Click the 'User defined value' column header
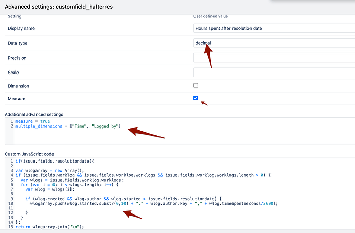 click(210, 16)
